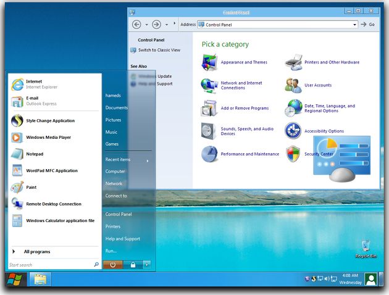
Task: Open Computer from Start menu
Action: (x=115, y=172)
